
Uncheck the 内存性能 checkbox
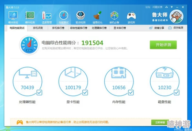tap(131, 93)
